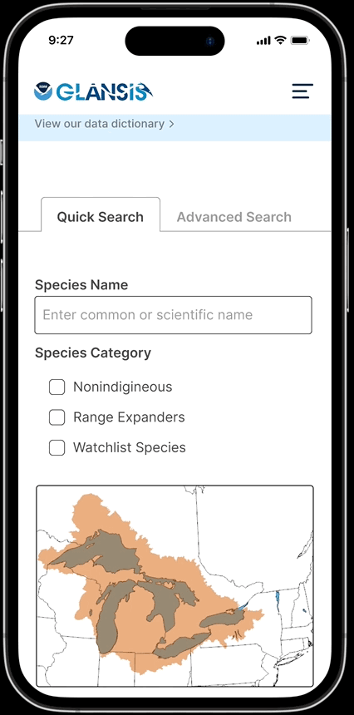354x715 pixels.
Task: Check the Nonindigineous checkbox
Action: (57, 387)
